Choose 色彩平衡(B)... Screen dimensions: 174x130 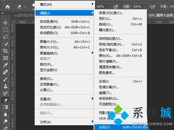(x=120, y=50)
